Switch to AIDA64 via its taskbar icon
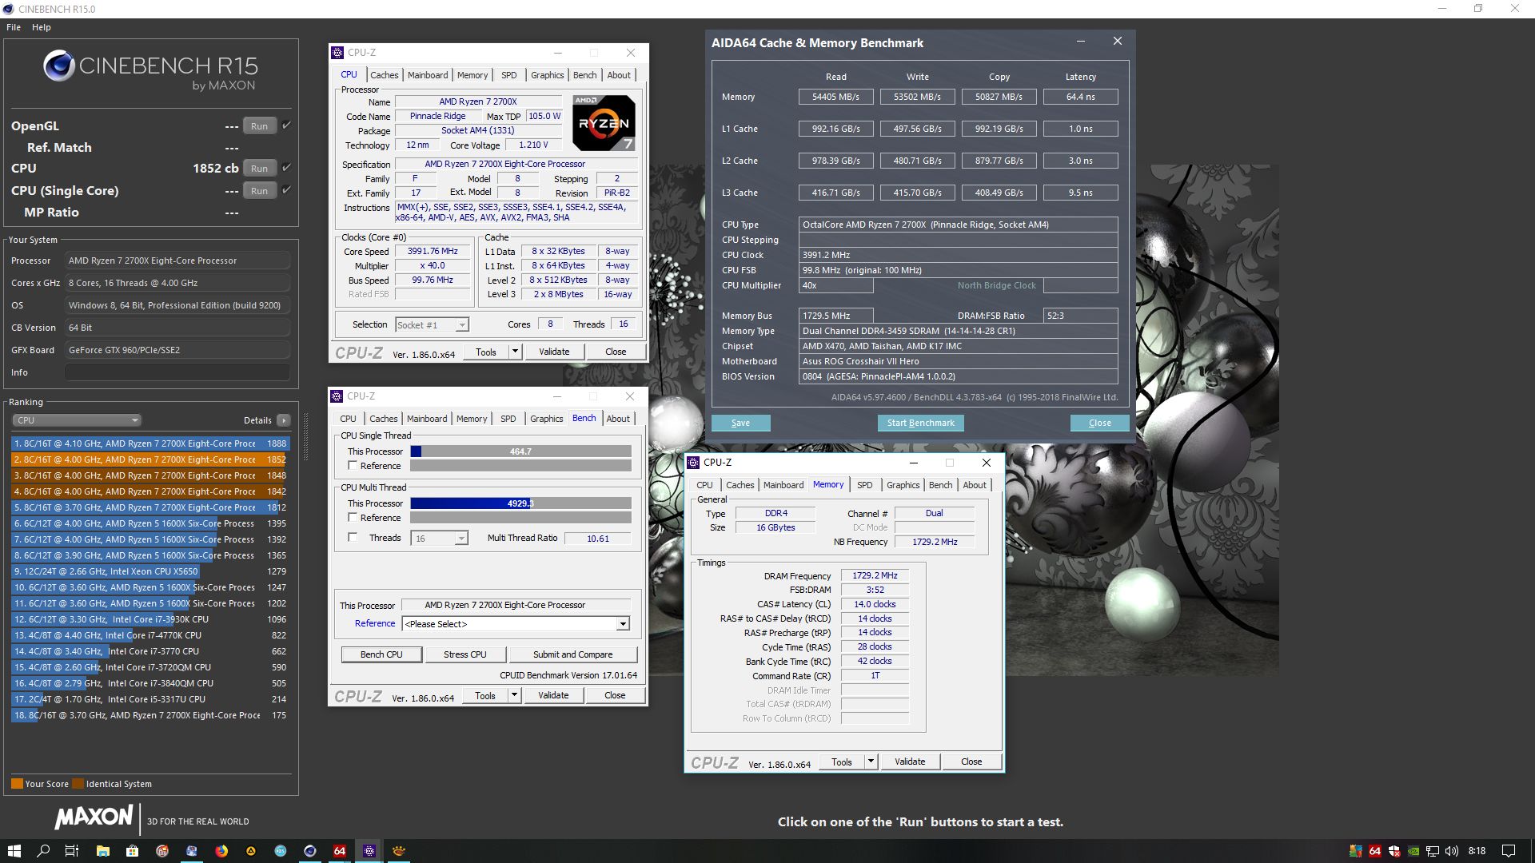This screenshot has height=863, width=1535. pyautogui.click(x=340, y=850)
